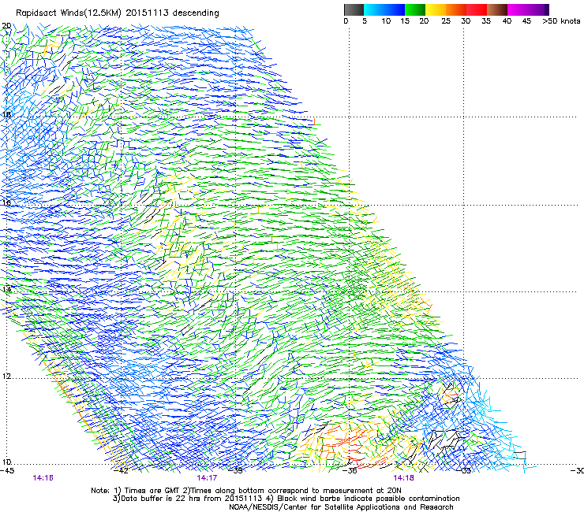584x512 pixels.
Task: Click the red 30-35 knots legend swatch
Action: 477,9
